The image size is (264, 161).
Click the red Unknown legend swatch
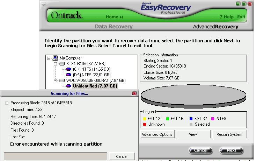click(145, 124)
